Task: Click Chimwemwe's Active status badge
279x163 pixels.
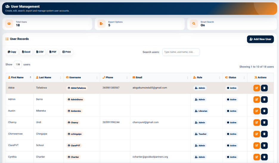Action: [232, 134]
